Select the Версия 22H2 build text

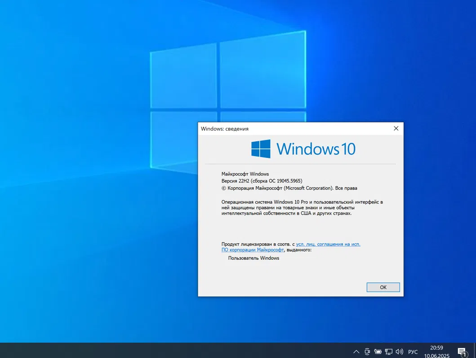[x=262, y=181]
